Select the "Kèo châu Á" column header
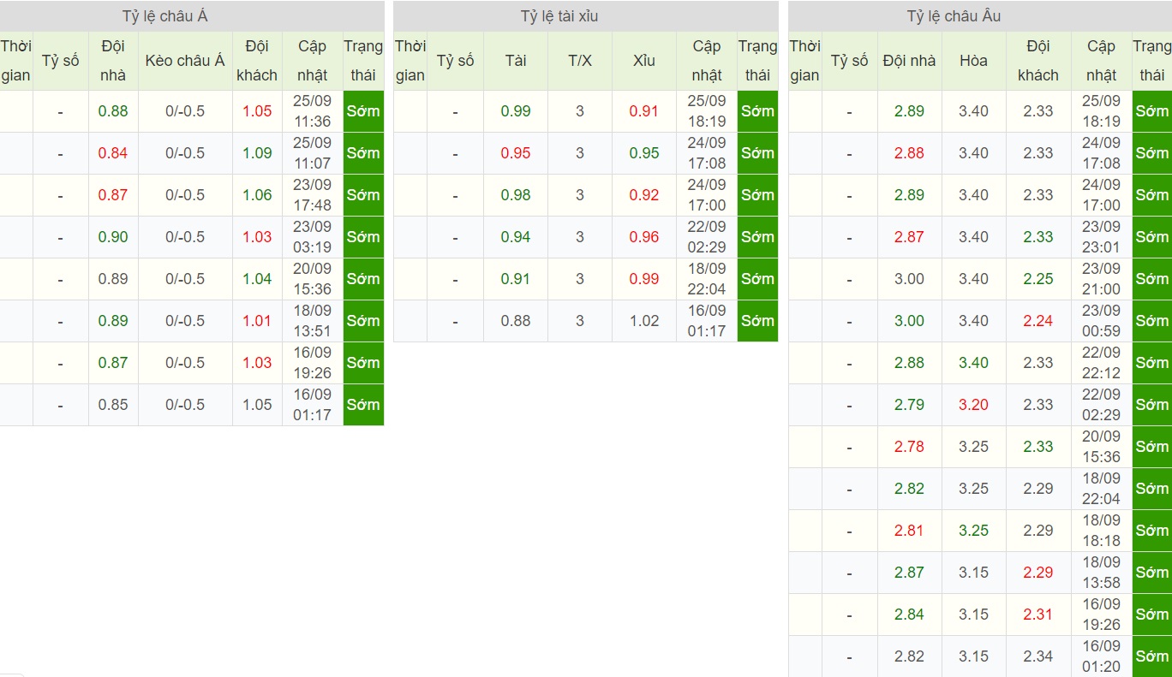The image size is (1172, 677). coord(185,61)
